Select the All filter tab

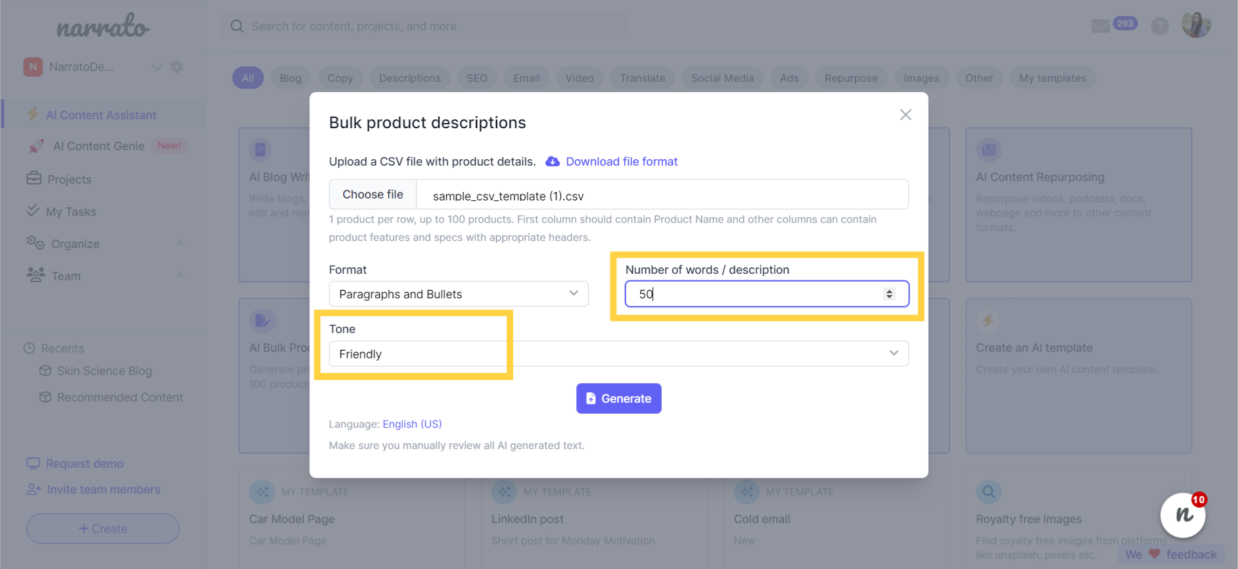coord(248,78)
